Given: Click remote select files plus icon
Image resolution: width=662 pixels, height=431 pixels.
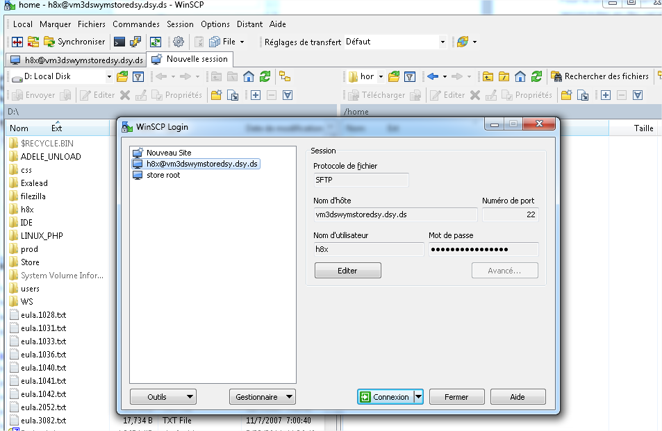Looking at the screenshot, I should (606, 95).
